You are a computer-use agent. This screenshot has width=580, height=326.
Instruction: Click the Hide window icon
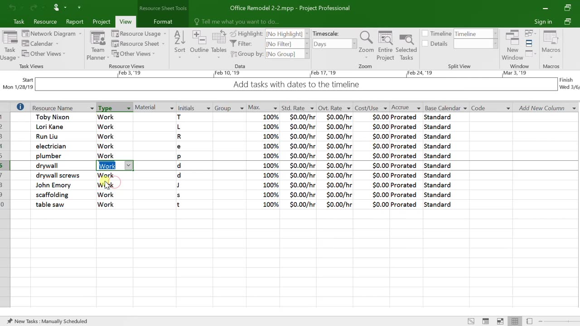529,53
